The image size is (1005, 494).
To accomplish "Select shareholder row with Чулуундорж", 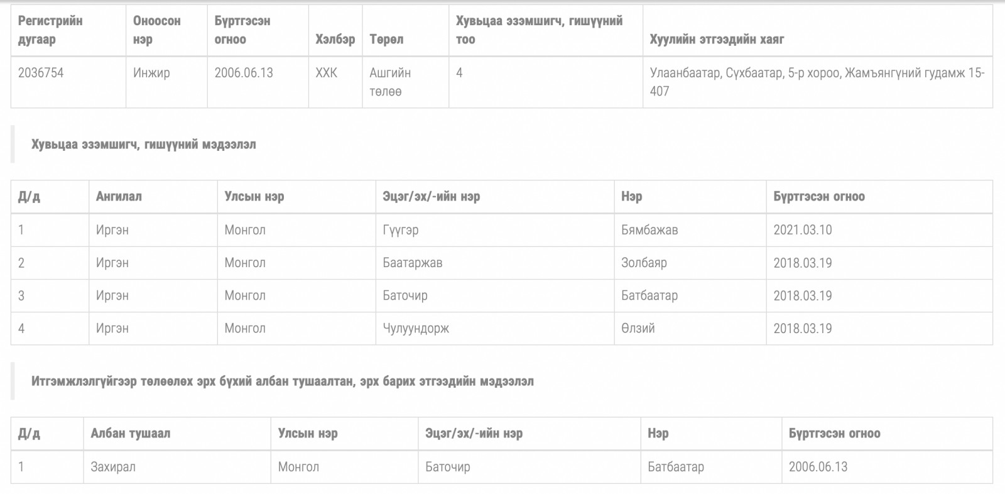I will (502, 328).
